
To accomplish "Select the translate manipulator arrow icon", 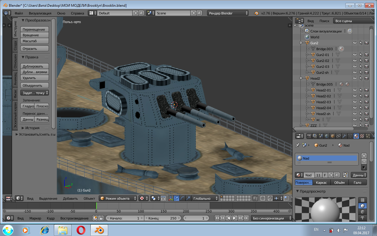I will coord(176,199).
